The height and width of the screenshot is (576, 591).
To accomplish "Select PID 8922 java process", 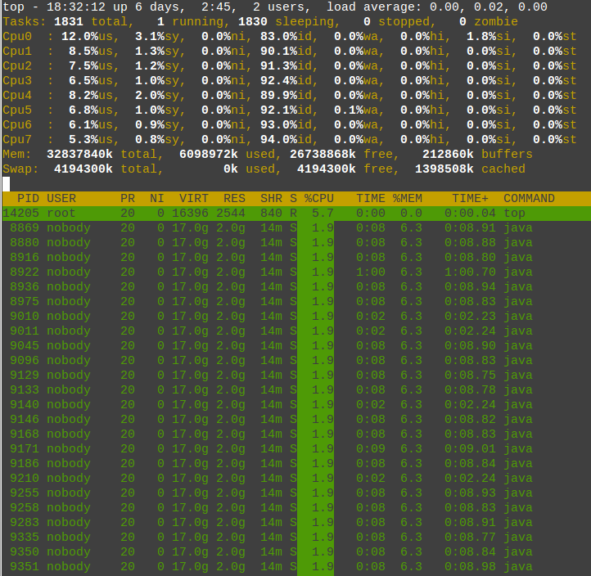I will pyautogui.click(x=295, y=272).
